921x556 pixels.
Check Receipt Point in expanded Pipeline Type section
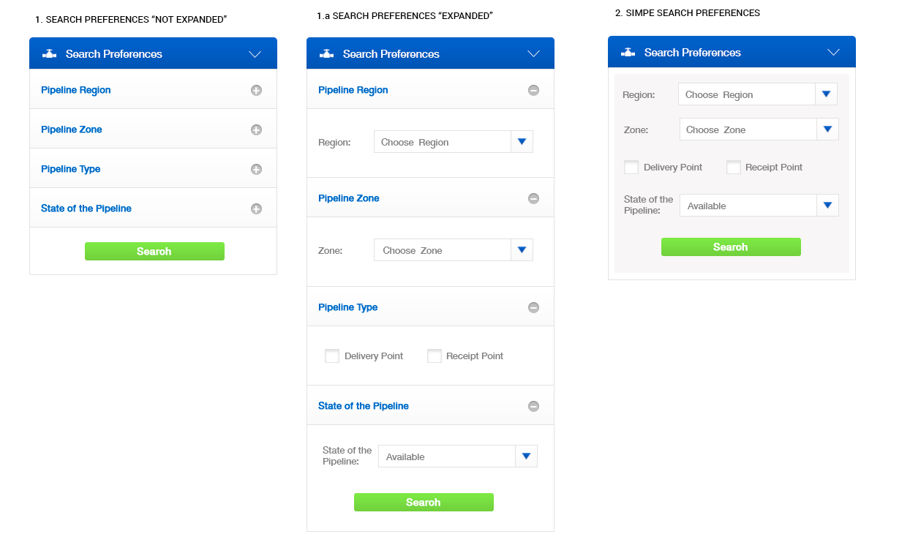[x=435, y=356]
